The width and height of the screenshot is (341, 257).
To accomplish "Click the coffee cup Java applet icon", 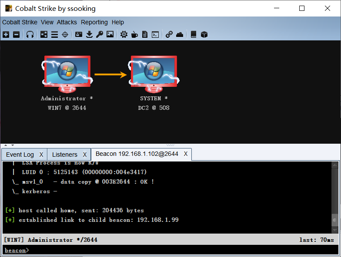I will 134,34.
